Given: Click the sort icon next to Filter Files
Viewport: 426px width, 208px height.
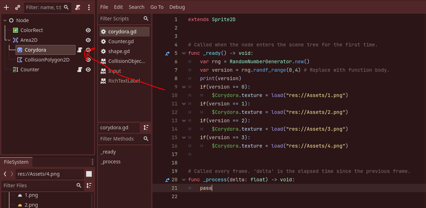Looking at the screenshot, I should coord(89,186).
